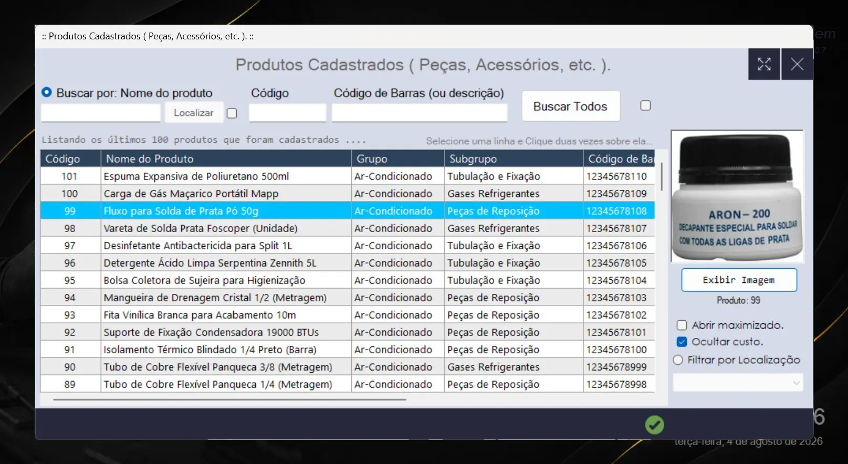Image resolution: width=848 pixels, height=464 pixels.
Task: Click Ar-Condicionado group cell in row 91
Action: coord(398,349)
